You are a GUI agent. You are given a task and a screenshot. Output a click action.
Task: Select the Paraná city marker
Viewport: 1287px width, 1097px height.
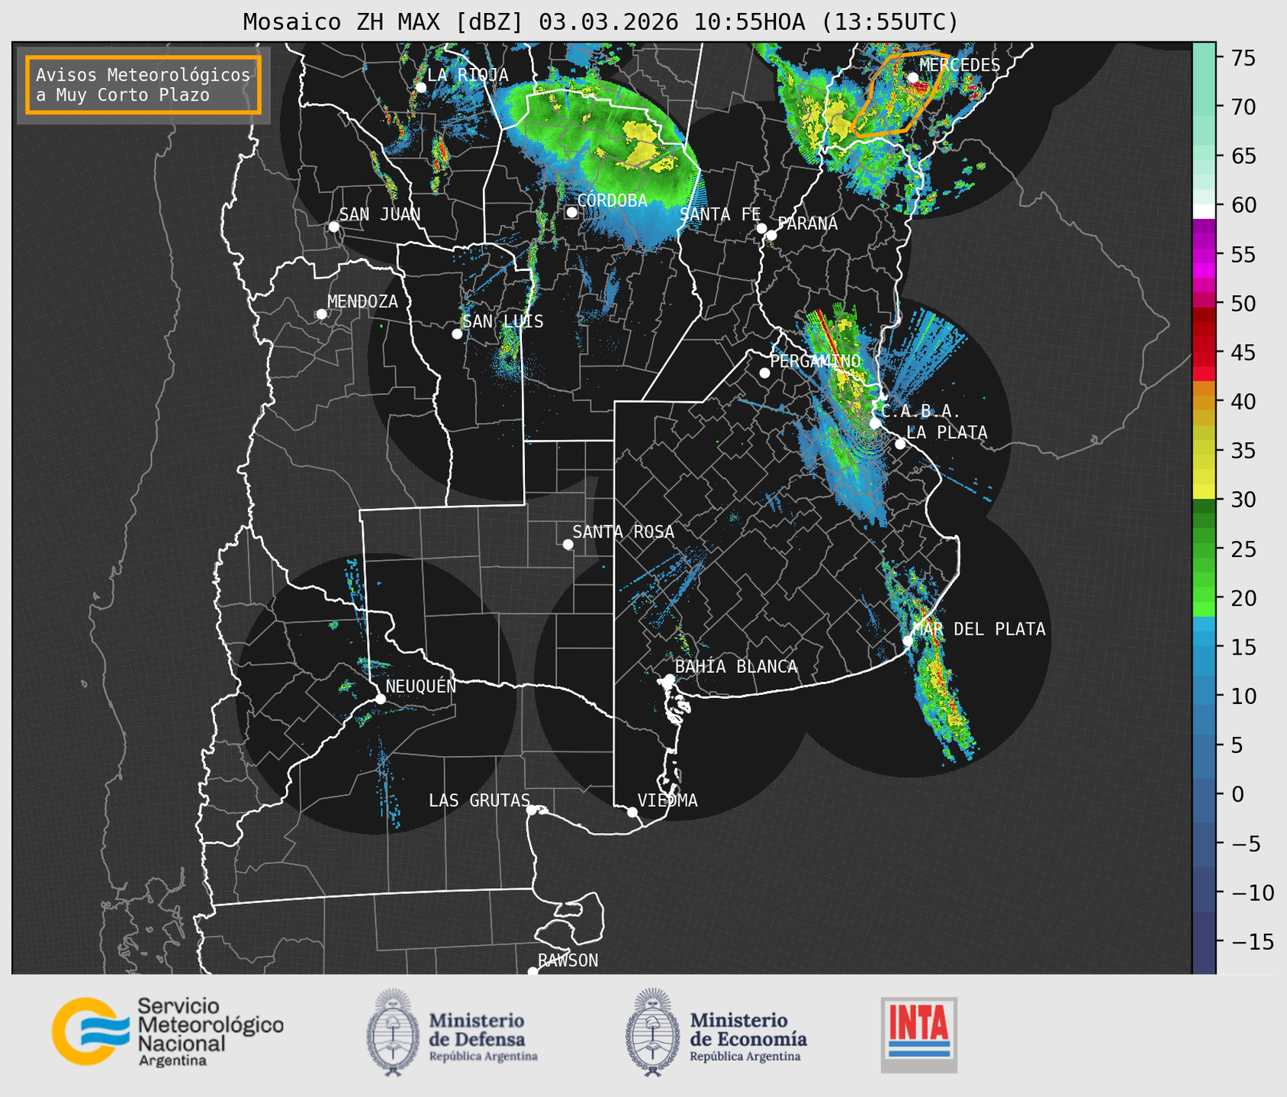point(771,235)
